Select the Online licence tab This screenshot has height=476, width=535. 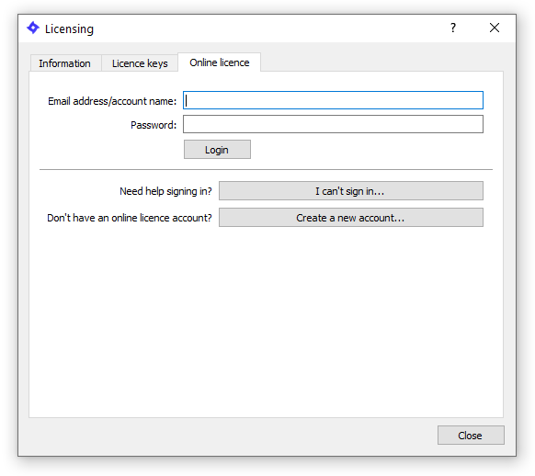pos(220,62)
